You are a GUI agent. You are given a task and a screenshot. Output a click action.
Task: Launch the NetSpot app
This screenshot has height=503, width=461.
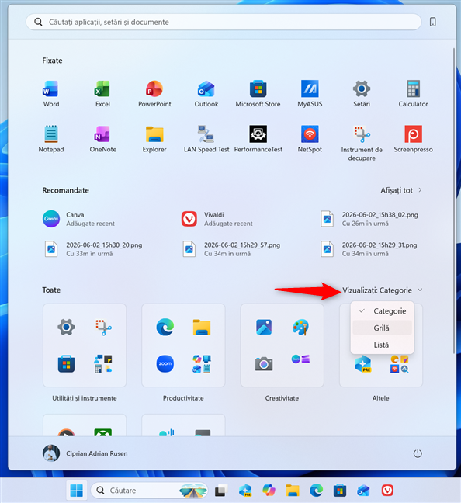click(310, 139)
